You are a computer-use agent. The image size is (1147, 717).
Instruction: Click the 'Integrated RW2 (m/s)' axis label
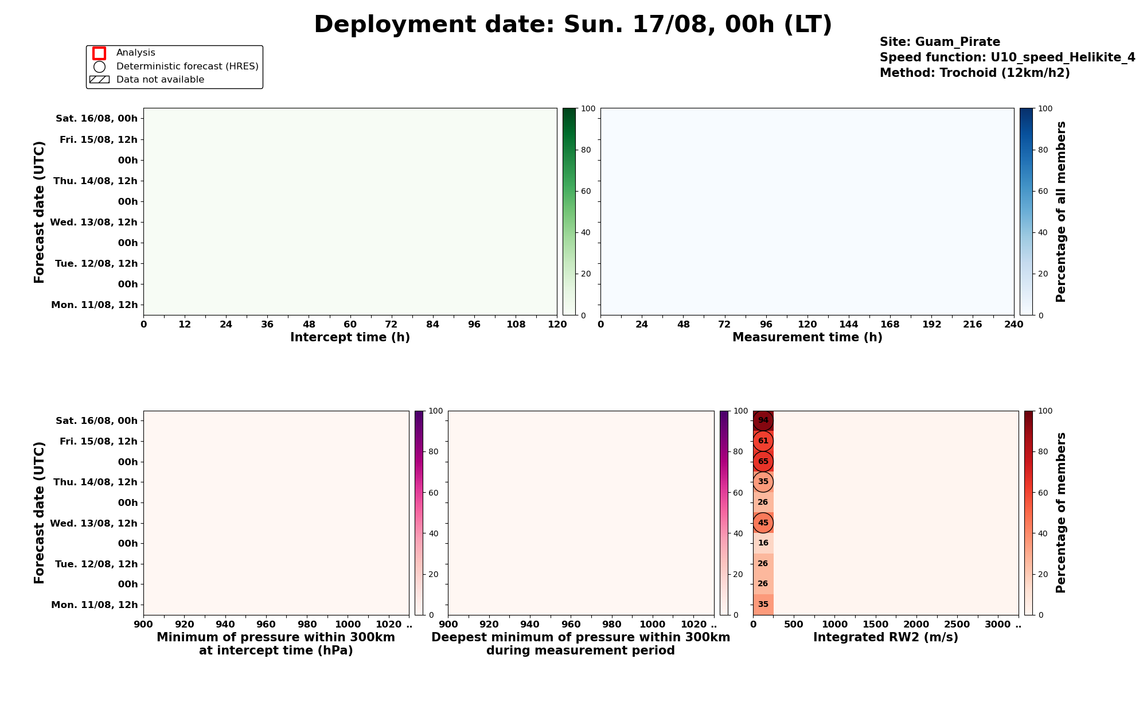885,637
